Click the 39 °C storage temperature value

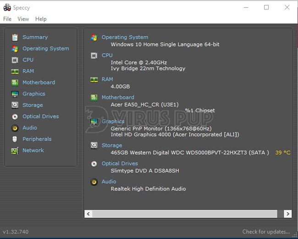point(283,152)
